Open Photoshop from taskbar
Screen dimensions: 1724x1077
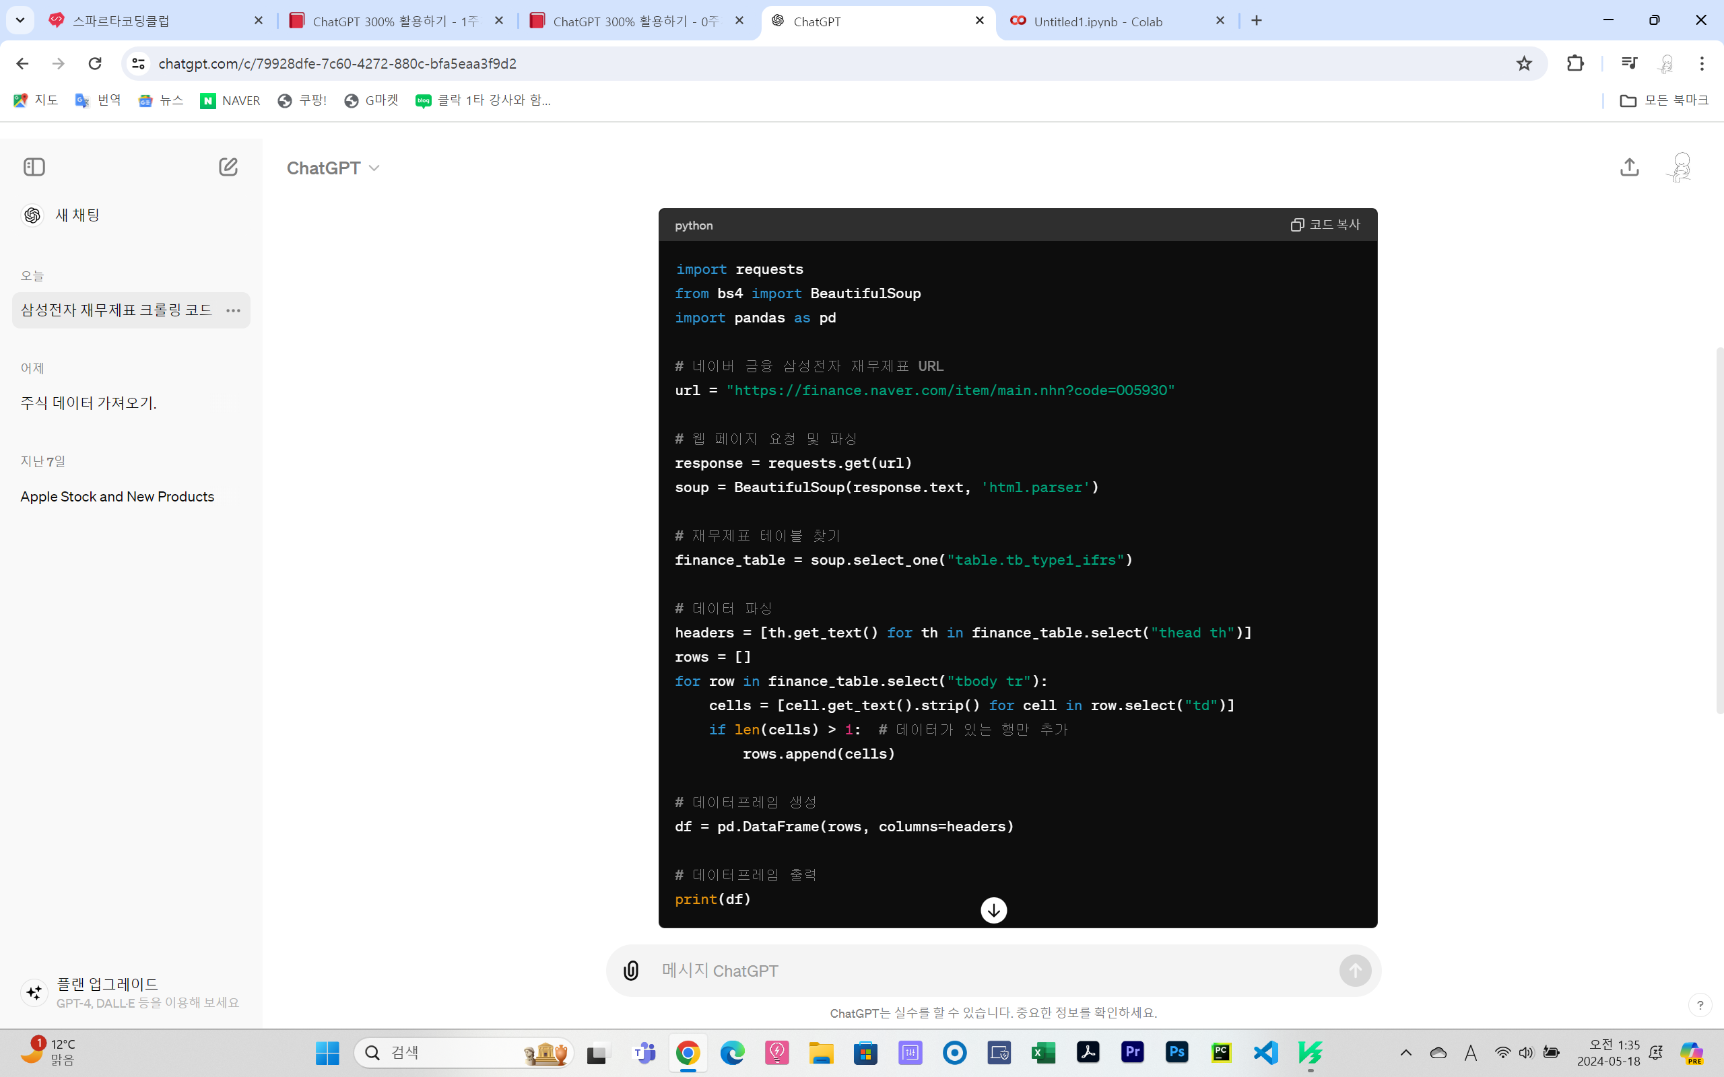(x=1177, y=1052)
